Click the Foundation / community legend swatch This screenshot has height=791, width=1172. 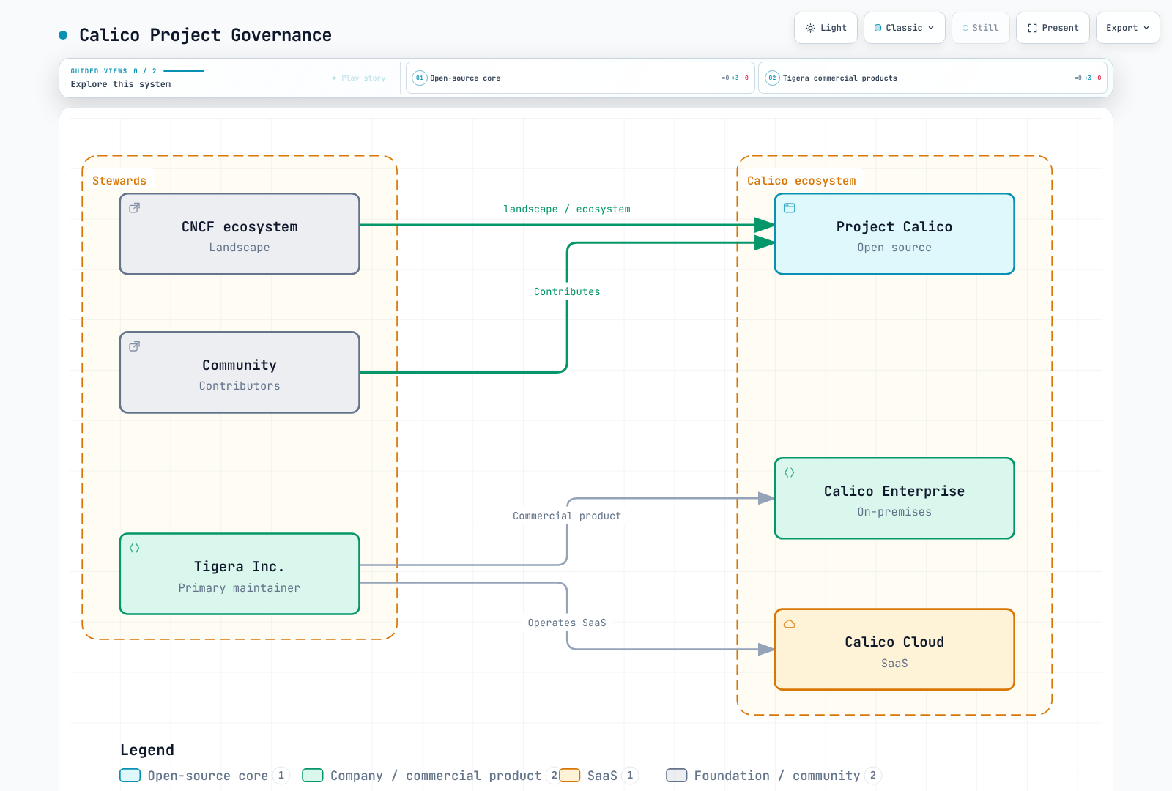click(677, 776)
